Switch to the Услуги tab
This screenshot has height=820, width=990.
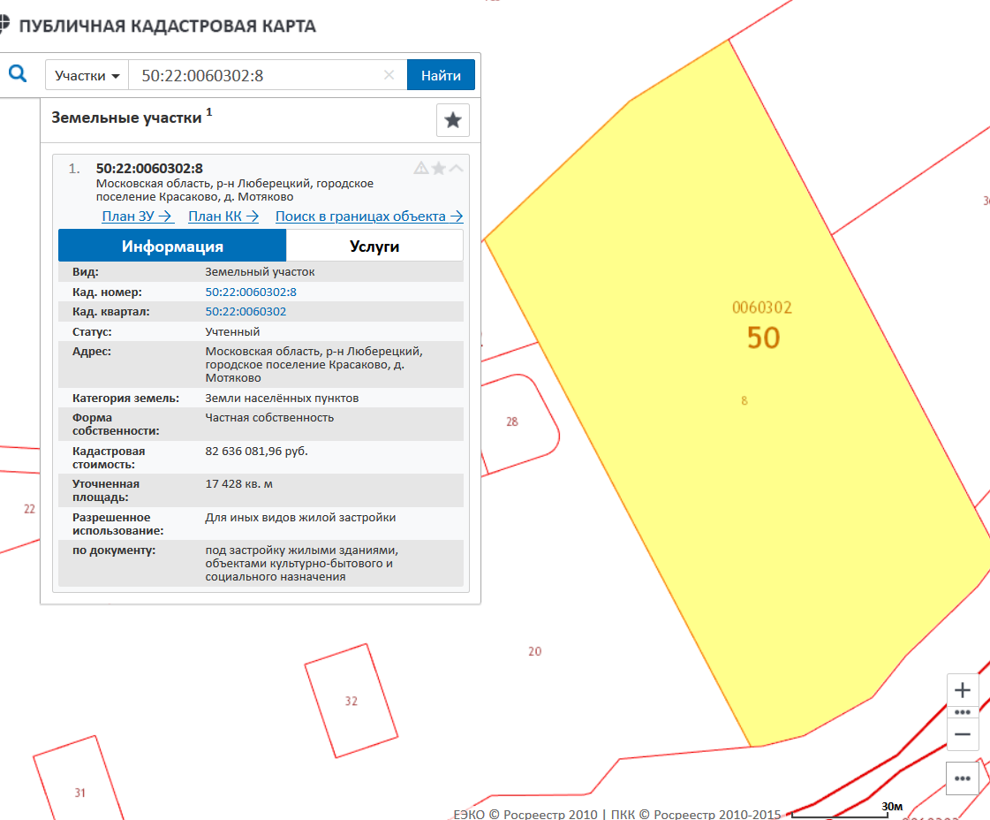(x=374, y=247)
